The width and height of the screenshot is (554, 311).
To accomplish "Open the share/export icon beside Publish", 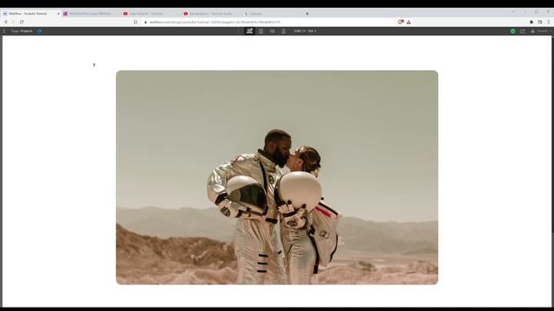I will pos(523,31).
